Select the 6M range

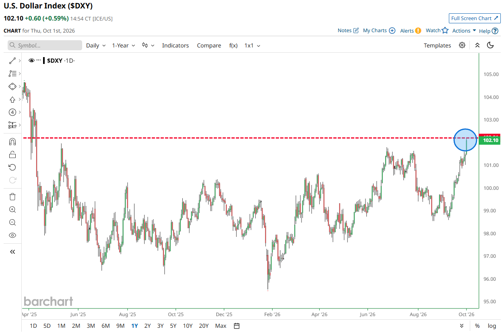[x=105, y=326]
